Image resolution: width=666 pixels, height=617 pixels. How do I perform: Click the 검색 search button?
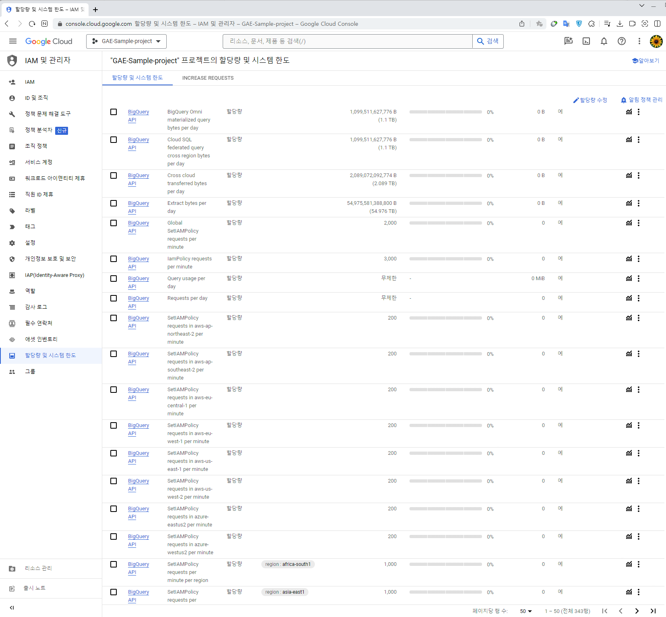tap(488, 41)
